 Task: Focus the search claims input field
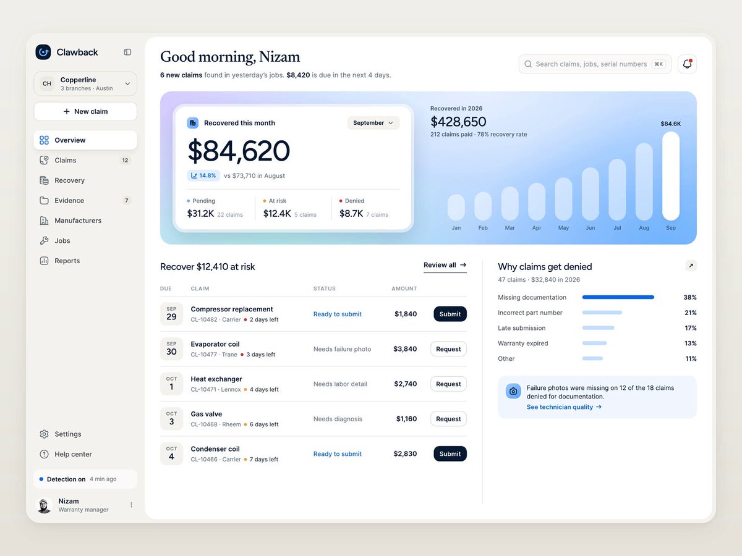(x=595, y=64)
